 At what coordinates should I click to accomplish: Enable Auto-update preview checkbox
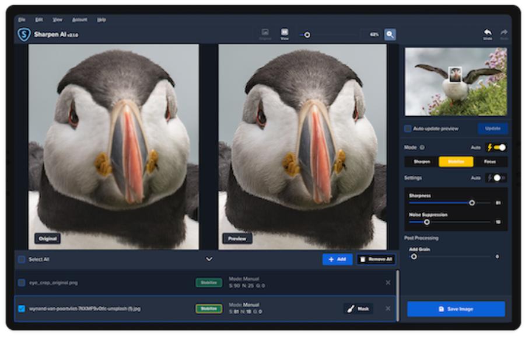click(x=408, y=128)
